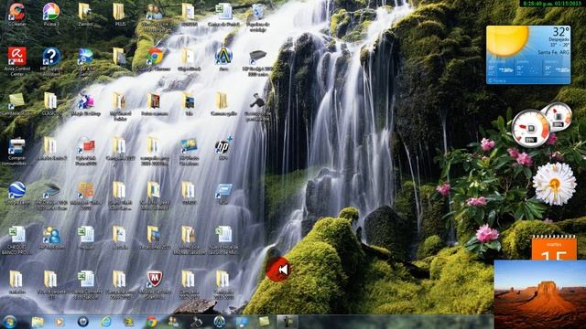The height and width of the screenshot is (329, 586).
Task: Click the HP icon in taskbar
Action: (x=82, y=322)
